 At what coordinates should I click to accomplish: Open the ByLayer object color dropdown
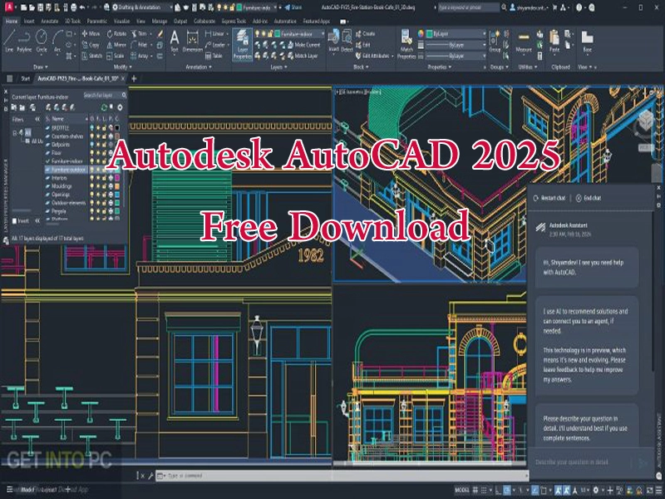click(456, 33)
